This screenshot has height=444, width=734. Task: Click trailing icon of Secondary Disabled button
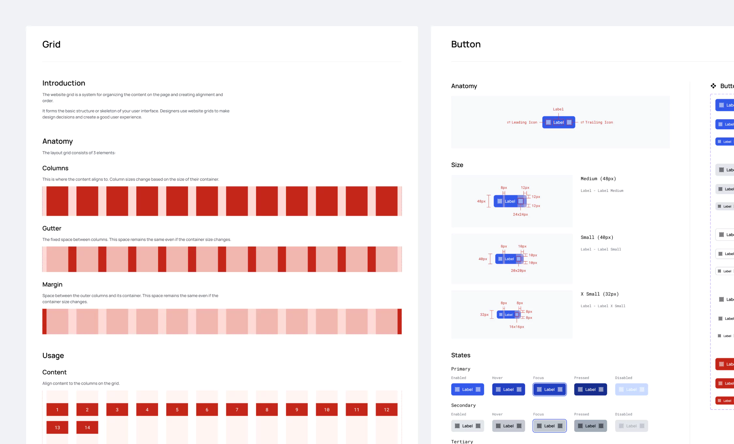[x=642, y=426]
